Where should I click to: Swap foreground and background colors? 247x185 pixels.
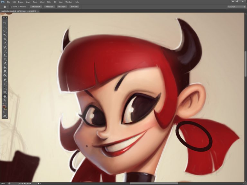(6, 104)
